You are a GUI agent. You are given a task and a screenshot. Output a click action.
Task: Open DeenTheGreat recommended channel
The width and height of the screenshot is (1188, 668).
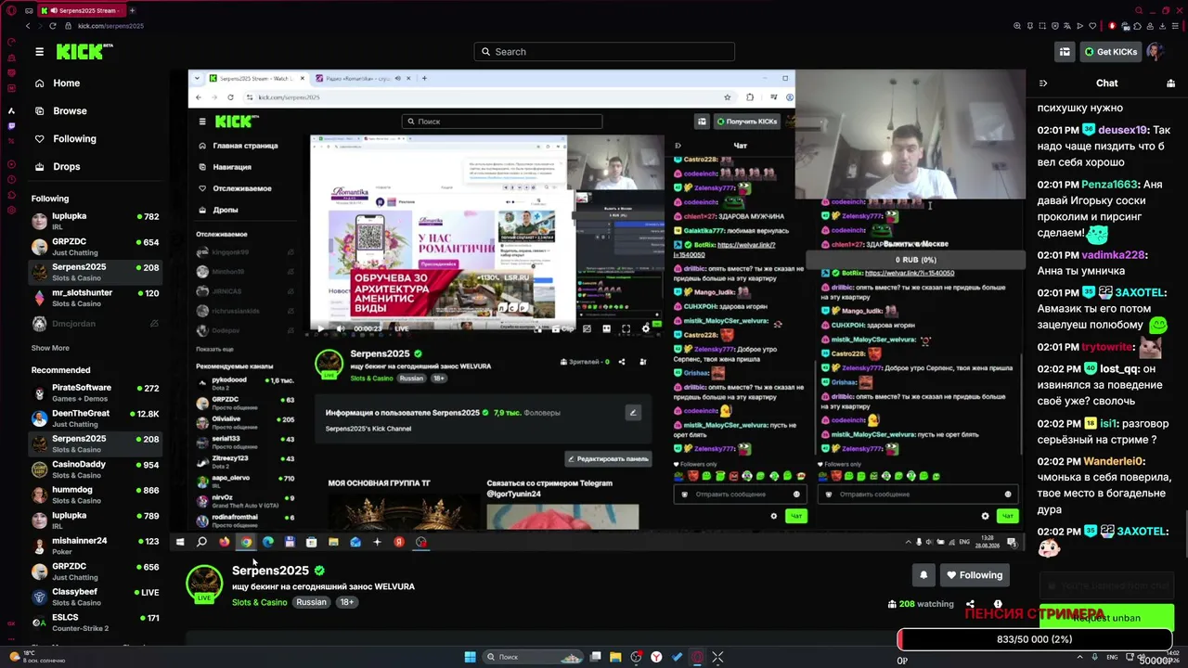pos(96,418)
